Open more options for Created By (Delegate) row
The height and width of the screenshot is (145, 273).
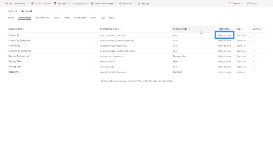click(x=94, y=40)
